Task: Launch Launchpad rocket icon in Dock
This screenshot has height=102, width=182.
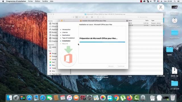Action: (16, 98)
